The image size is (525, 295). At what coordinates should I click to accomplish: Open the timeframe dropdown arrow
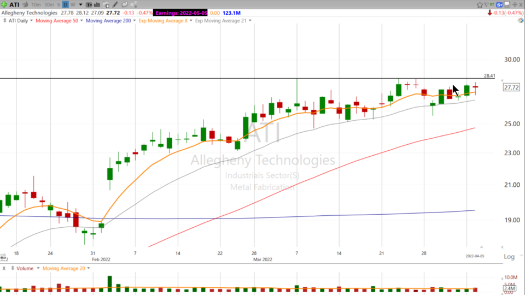click(81, 5)
